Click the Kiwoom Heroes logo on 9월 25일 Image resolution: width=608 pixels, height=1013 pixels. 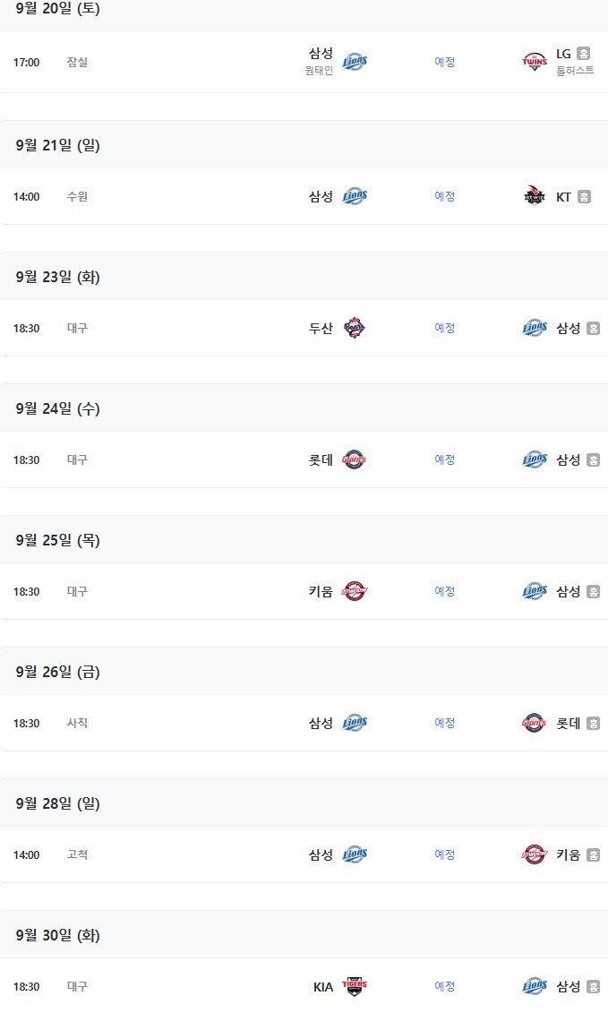[355, 591]
